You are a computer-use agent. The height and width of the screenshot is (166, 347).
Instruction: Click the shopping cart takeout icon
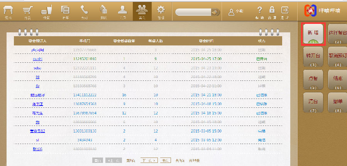(27, 11)
